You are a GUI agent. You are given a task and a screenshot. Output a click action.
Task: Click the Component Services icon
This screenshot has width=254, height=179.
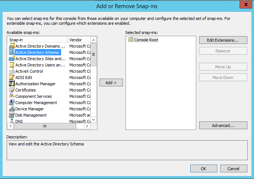pyautogui.click(x=12, y=96)
